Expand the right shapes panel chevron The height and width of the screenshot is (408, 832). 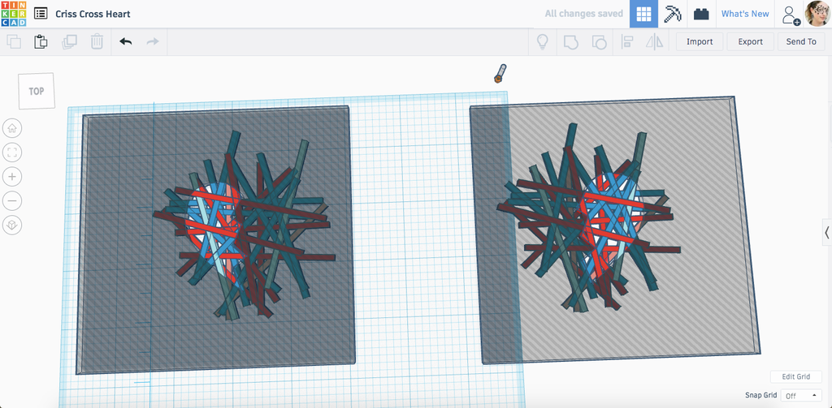tap(826, 232)
